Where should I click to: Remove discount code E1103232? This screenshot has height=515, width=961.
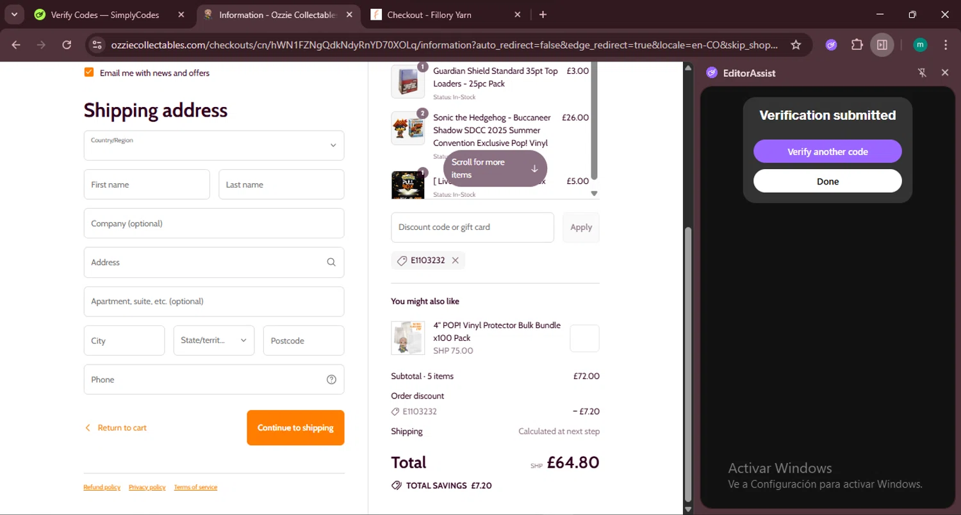click(455, 261)
